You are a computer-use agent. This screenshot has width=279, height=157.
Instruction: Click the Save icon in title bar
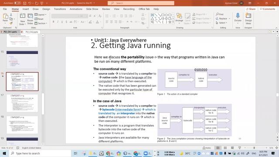click(x=24, y=3)
